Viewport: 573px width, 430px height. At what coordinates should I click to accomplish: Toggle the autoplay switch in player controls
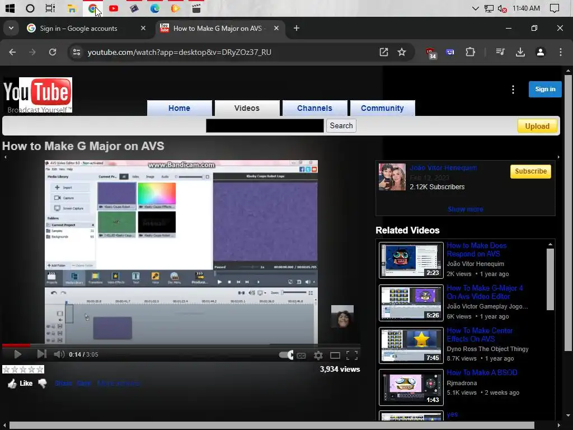point(286,355)
